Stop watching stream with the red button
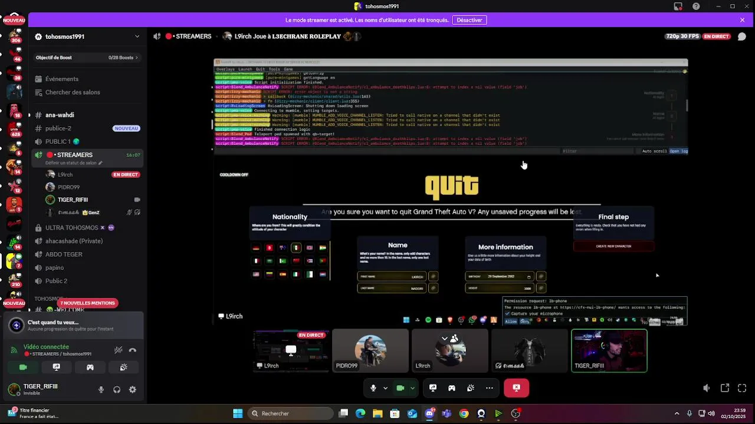The image size is (755, 424). click(x=516, y=388)
